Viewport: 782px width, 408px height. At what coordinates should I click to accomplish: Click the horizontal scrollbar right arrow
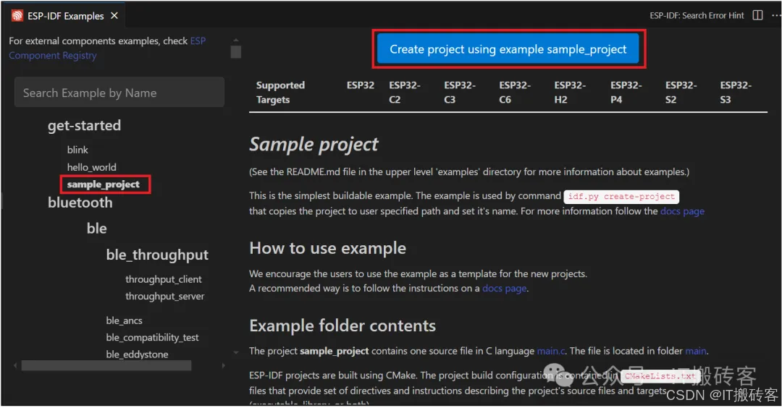point(224,365)
